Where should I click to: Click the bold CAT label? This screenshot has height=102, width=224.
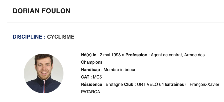85,77
